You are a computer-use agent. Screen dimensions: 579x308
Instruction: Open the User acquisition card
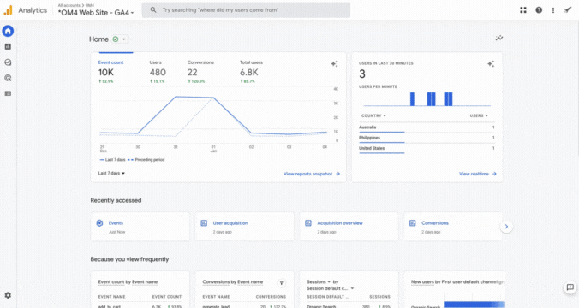pos(244,227)
